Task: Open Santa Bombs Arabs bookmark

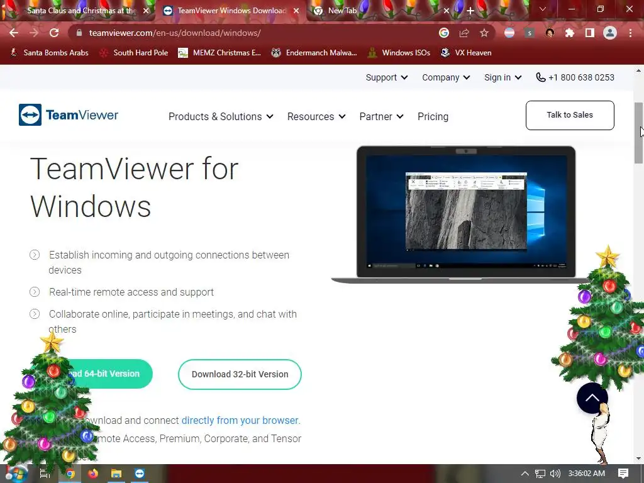Action: 49,53
